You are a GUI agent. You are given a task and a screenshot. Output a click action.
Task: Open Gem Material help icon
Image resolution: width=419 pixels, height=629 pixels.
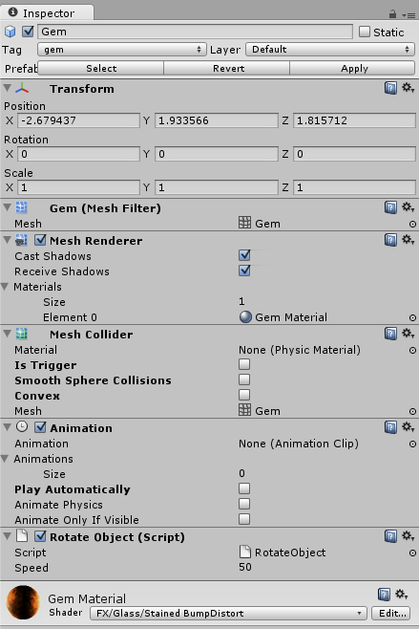384,595
